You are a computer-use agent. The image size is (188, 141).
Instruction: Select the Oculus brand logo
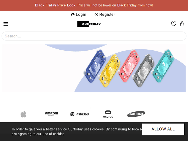click(x=108, y=114)
